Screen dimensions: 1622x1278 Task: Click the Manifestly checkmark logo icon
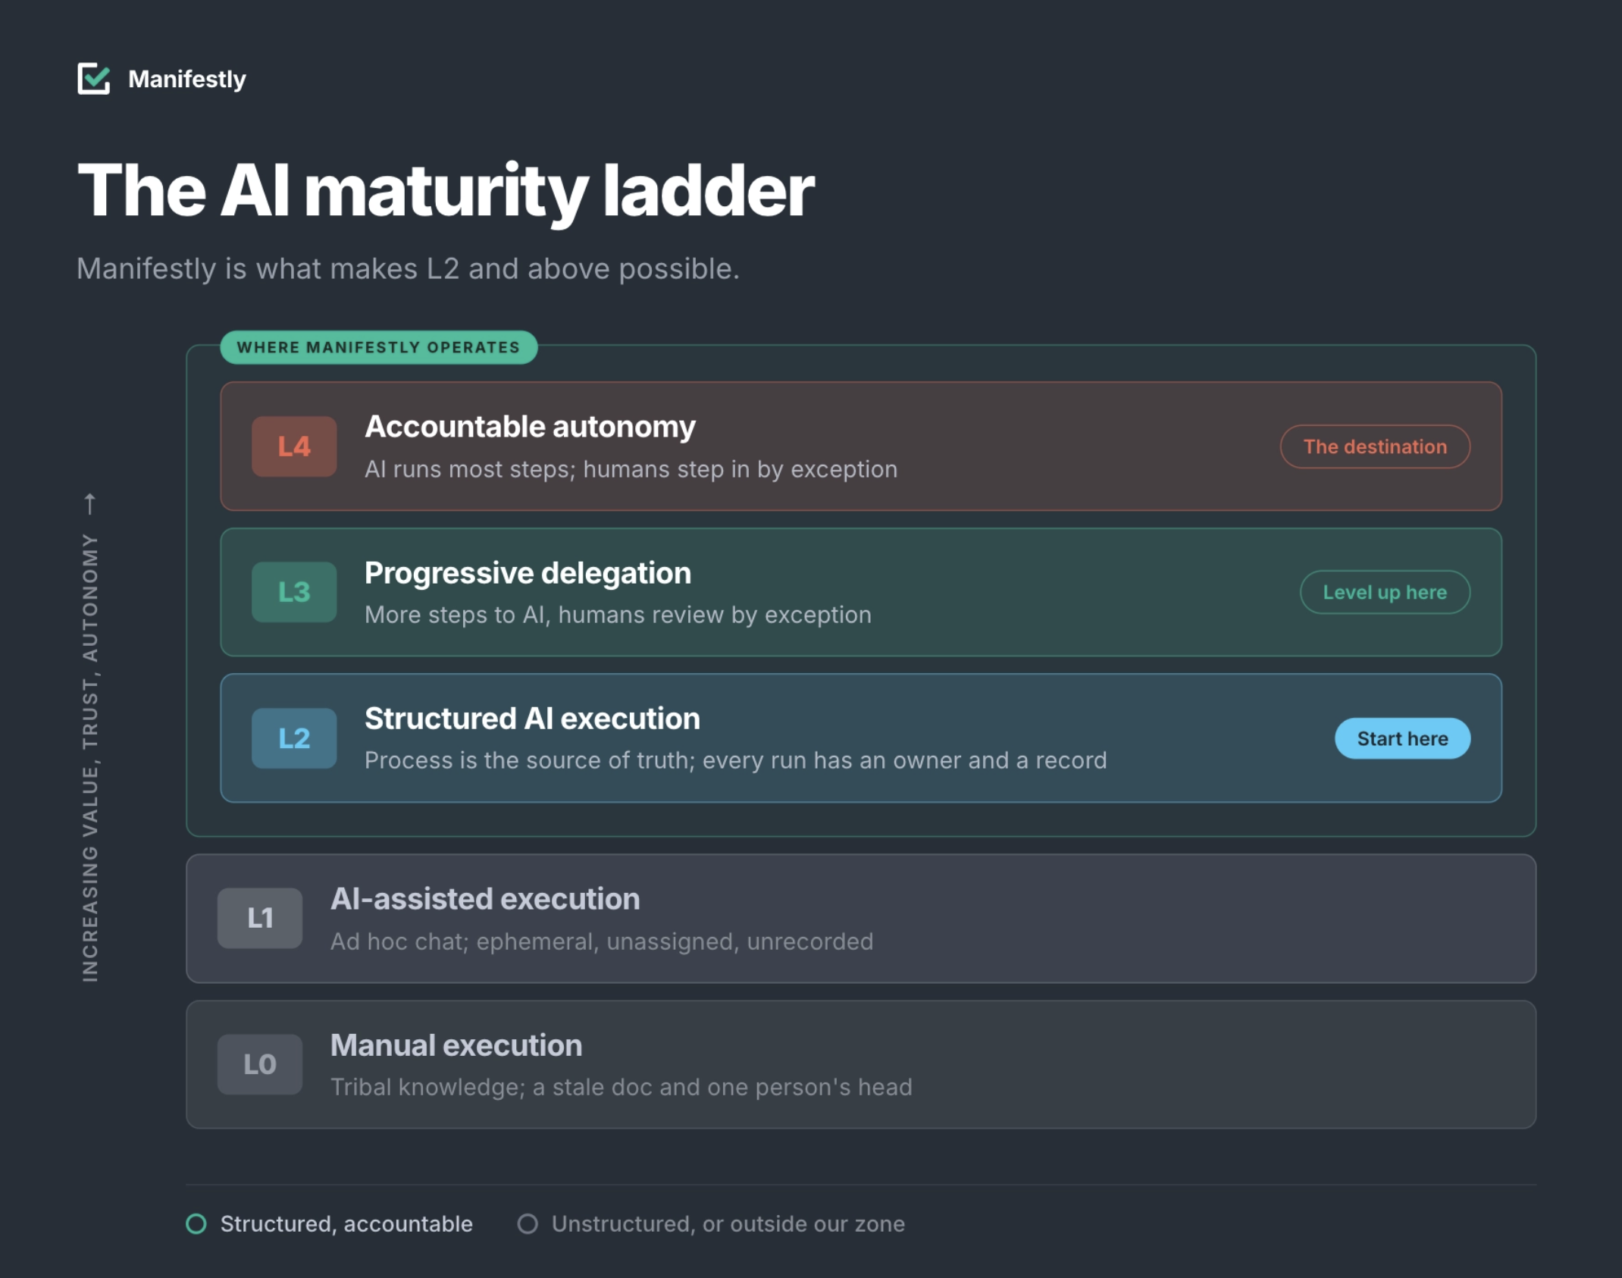(94, 79)
